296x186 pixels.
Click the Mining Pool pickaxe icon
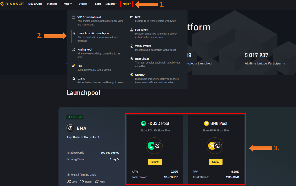click(x=74, y=50)
